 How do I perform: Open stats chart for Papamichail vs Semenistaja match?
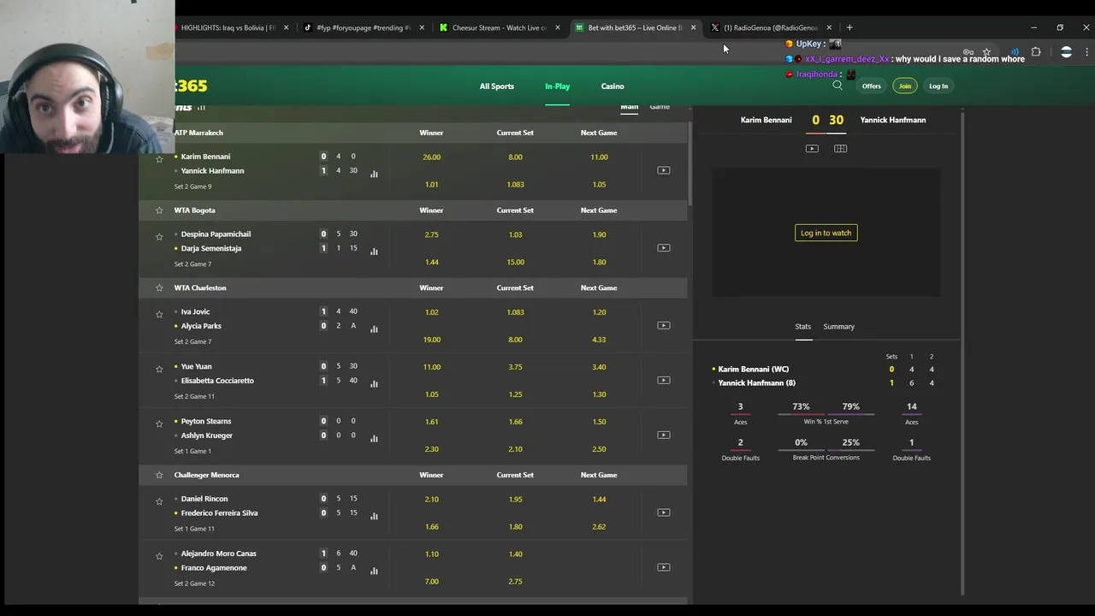(x=374, y=252)
